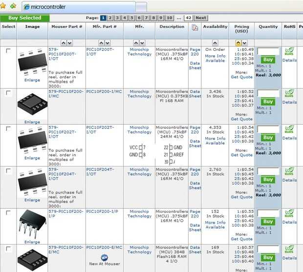Sort Pricing descending arrow
Viewport: 303px width, 272px height.
pos(245,43)
